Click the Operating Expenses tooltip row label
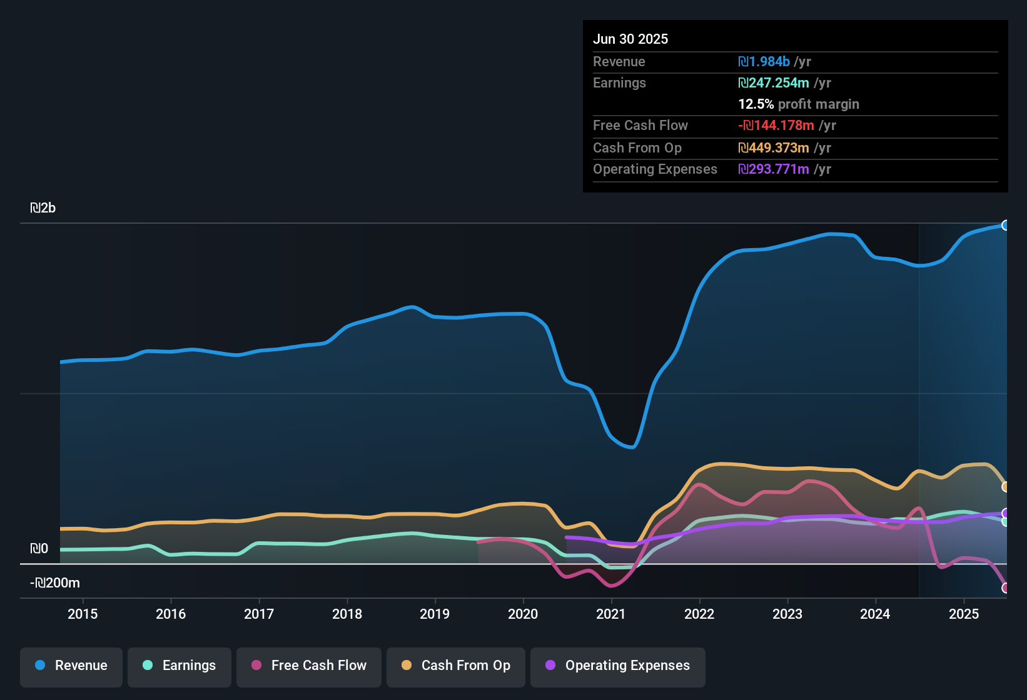Image resolution: width=1027 pixels, height=700 pixels. point(655,169)
